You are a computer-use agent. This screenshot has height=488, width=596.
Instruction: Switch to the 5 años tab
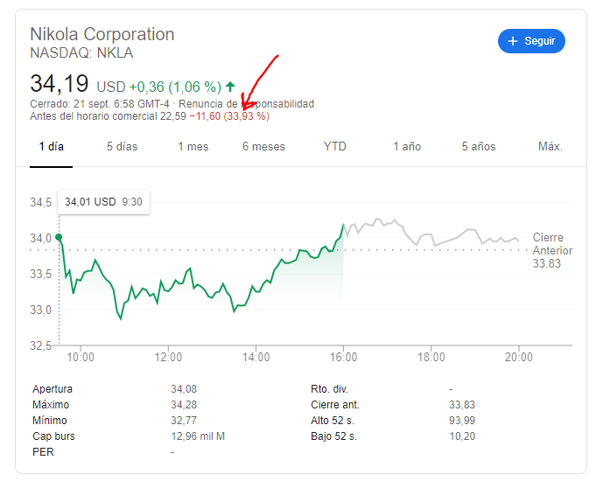click(x=479, y=147)
